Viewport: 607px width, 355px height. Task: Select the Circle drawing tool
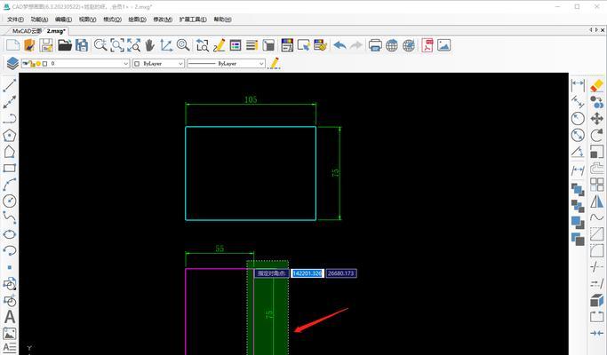(x=10, y=201)
